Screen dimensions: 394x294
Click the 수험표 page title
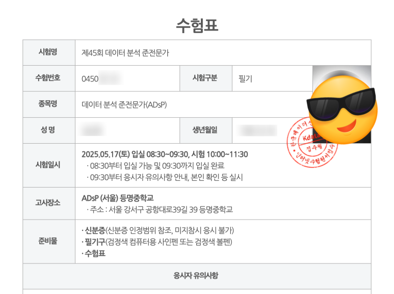pyautogui.click(x=197, y=25)
